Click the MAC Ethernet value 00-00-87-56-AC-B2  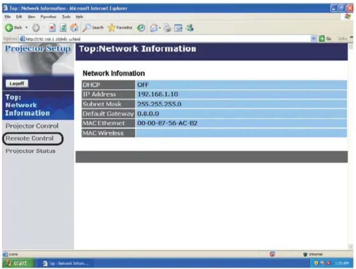(167, 123)
